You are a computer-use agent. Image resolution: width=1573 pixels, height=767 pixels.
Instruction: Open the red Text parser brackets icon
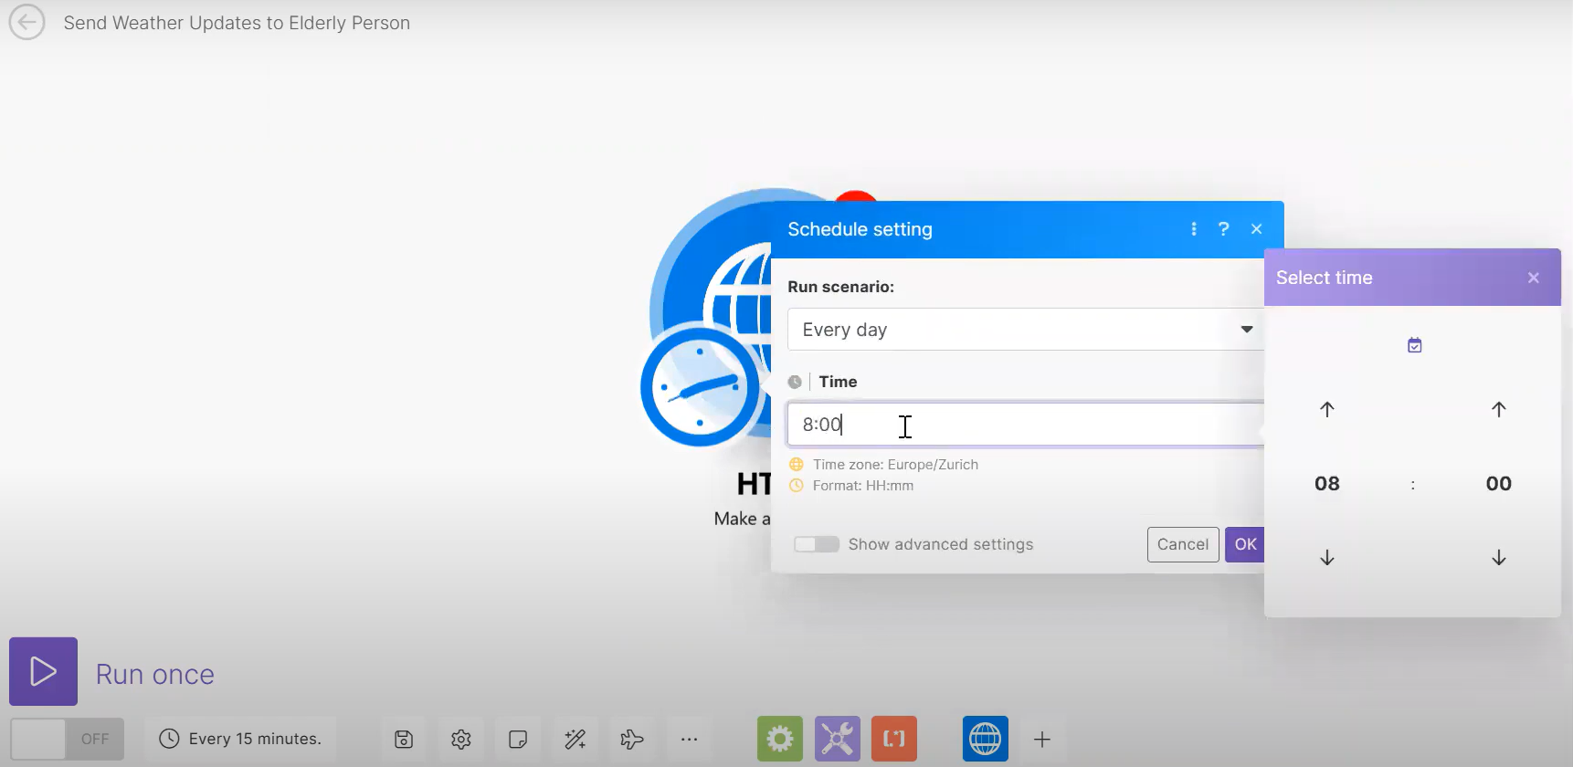(894, 739)
